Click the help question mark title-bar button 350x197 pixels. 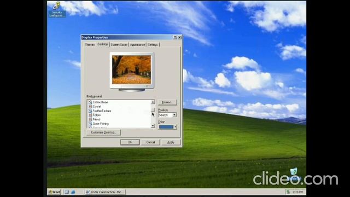[x=175, y=37]
